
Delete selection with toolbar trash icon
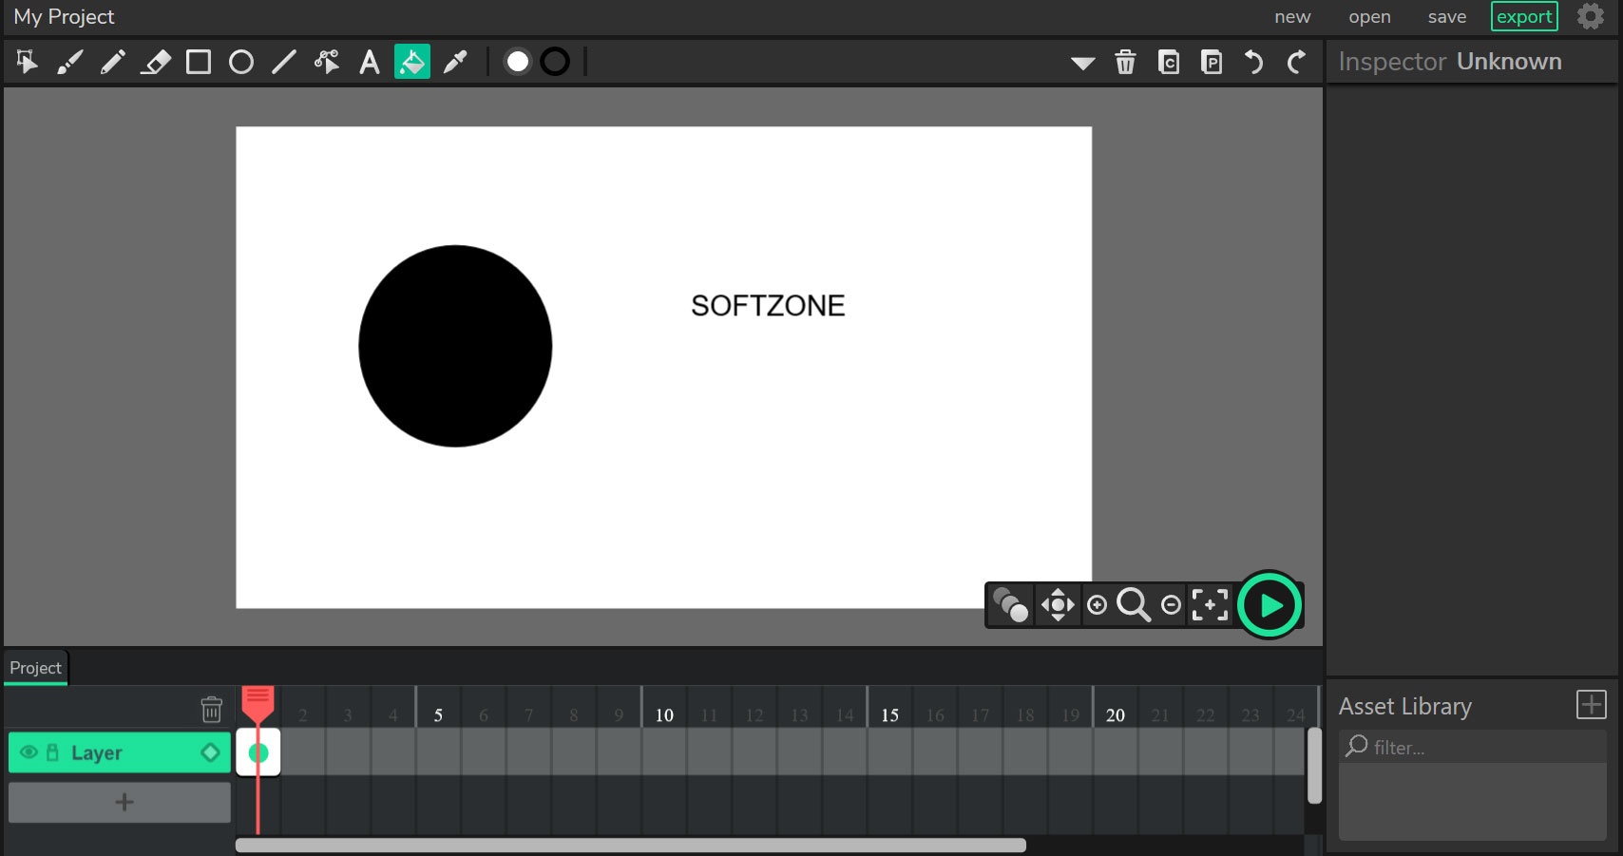pyautogui.click(x=1125, y=62)
